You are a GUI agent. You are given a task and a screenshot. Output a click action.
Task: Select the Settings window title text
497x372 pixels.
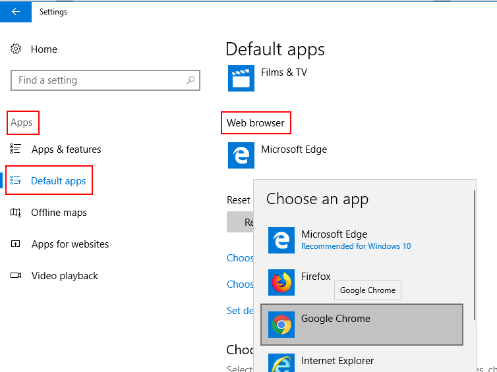(x=53, y=12)
